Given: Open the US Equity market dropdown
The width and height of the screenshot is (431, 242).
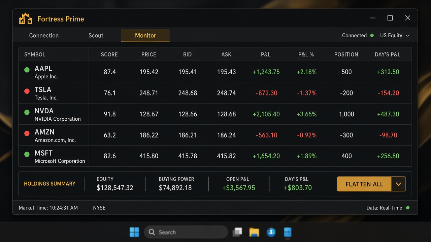Looking at the screenshot, I should (x=395, y=35).
